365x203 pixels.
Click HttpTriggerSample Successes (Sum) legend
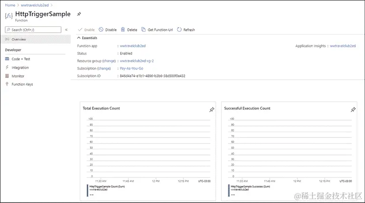pos(250,187)
